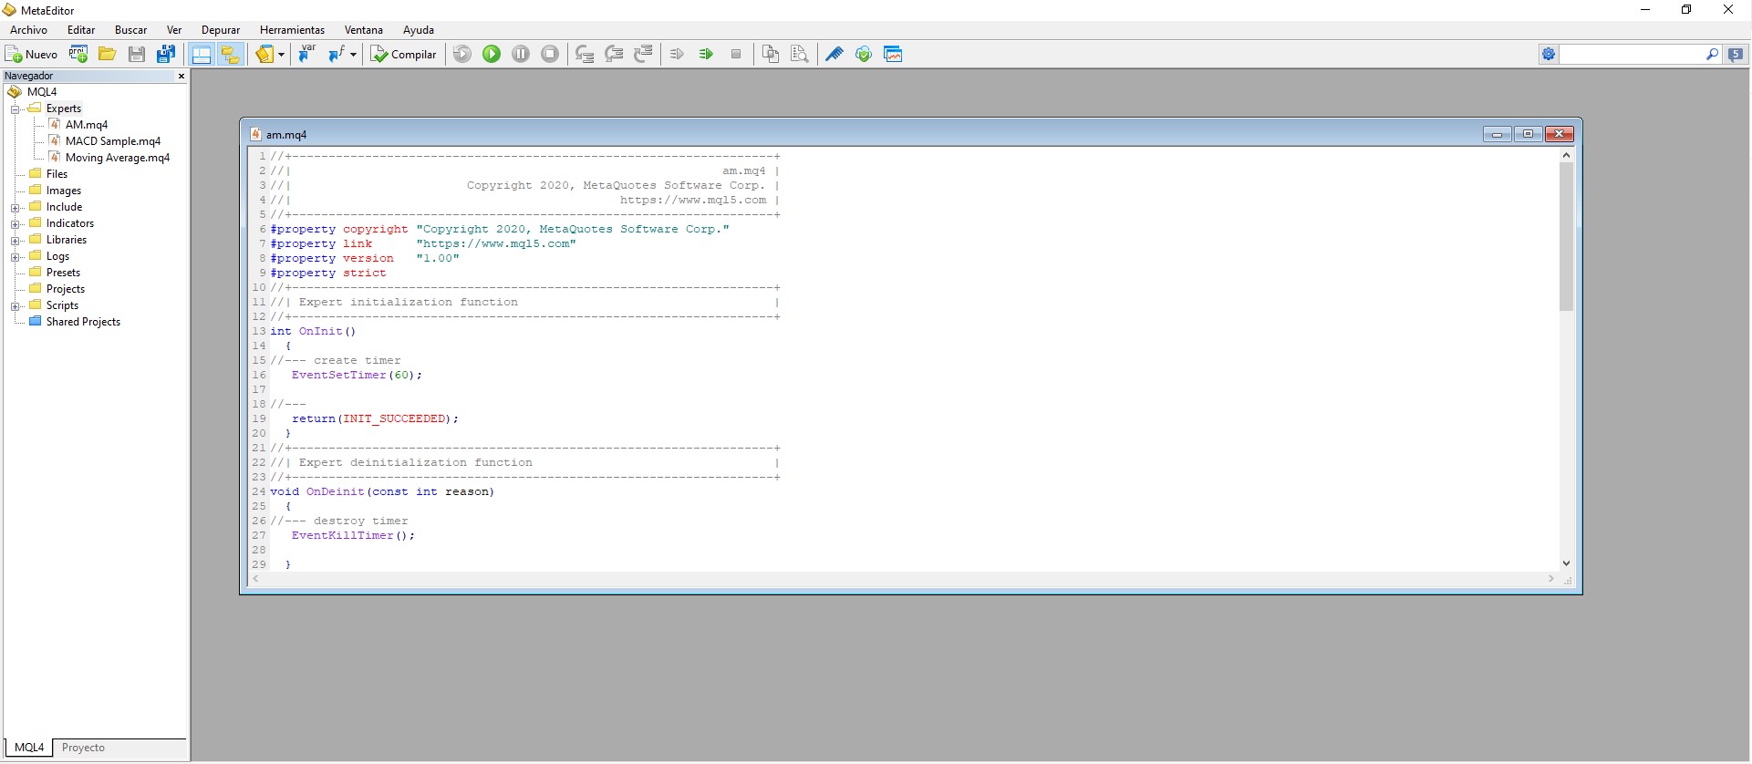
Task: Select Shared Projects in Navigator
Action: coord(82,322)
